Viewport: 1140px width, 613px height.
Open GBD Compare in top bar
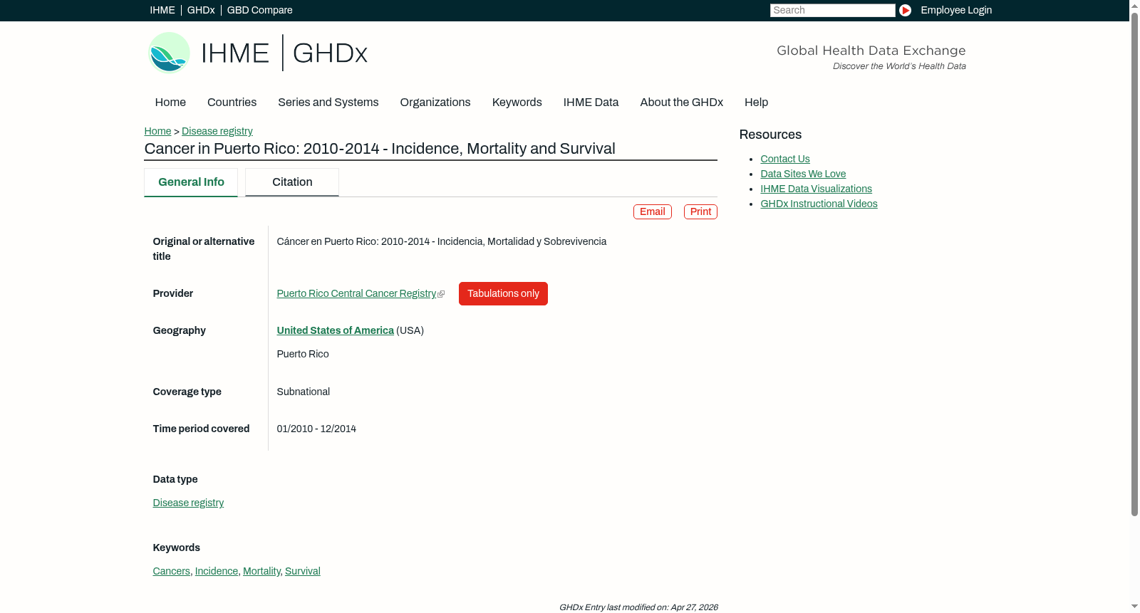(259, 10)
